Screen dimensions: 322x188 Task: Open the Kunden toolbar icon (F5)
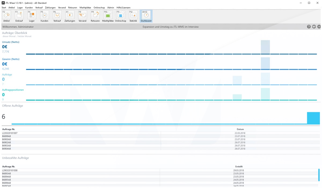[x=44, y=16]
